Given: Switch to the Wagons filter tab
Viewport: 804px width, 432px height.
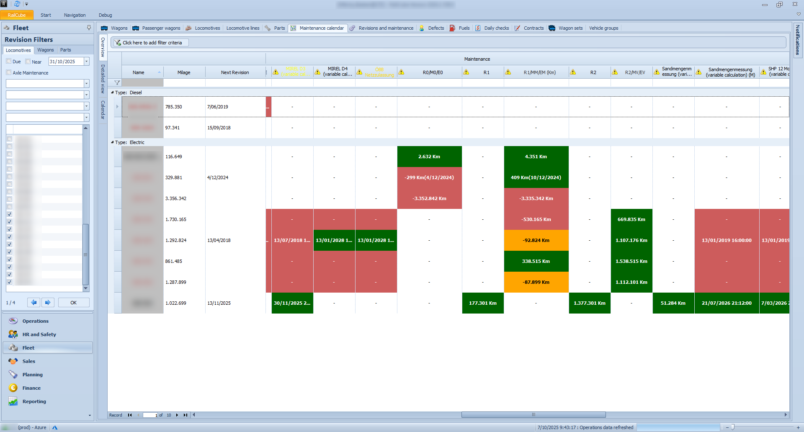Looking at the screenshot, I should pos(45,50).
